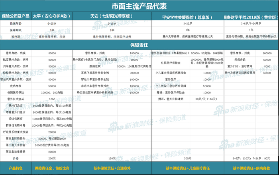
Task: Click label 少儿传染门急诊医疗保障
Action: point(171,86)
